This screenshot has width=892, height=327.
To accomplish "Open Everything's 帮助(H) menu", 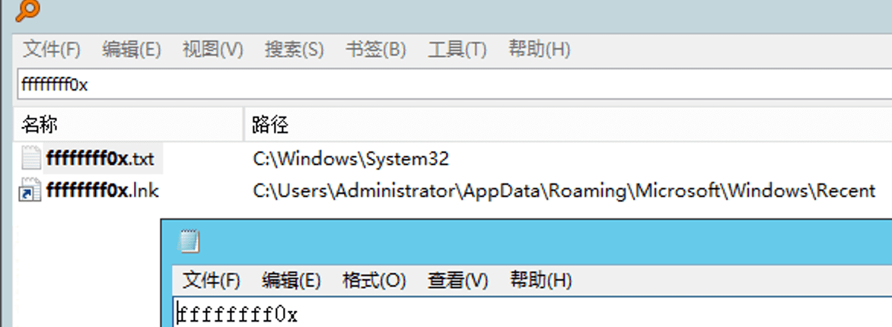I will coord(539,50).
